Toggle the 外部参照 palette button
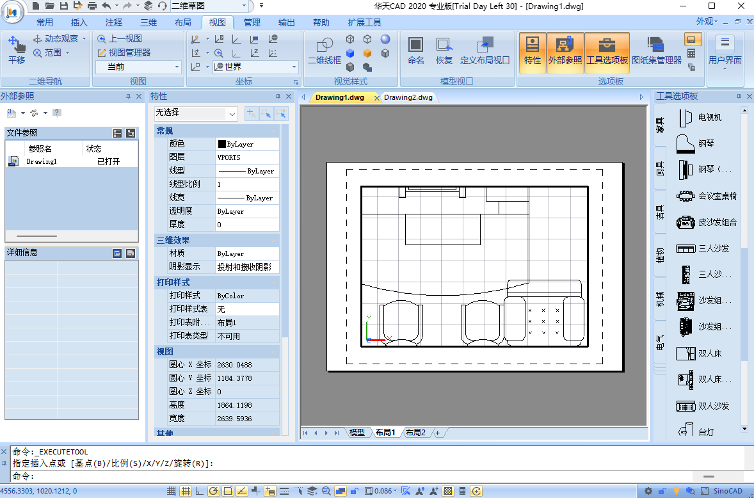Viewport: 754px width, 498px height. click(x=566, y=52)
